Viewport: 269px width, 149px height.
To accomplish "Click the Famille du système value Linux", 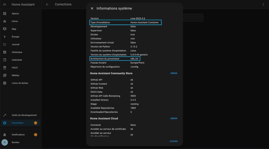I will tap(133, 51).
